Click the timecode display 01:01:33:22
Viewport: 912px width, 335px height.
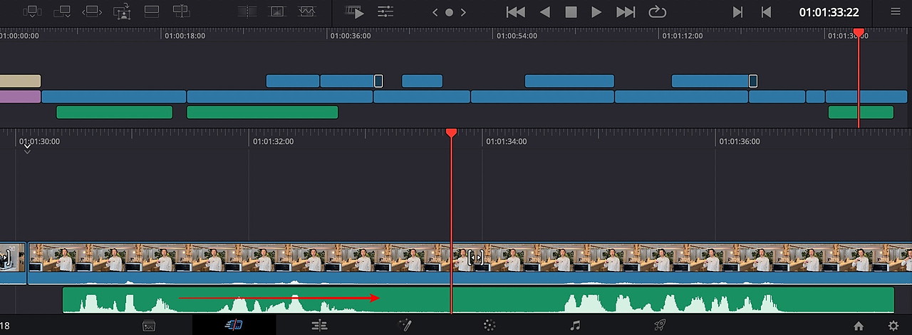tap(829, 12)
